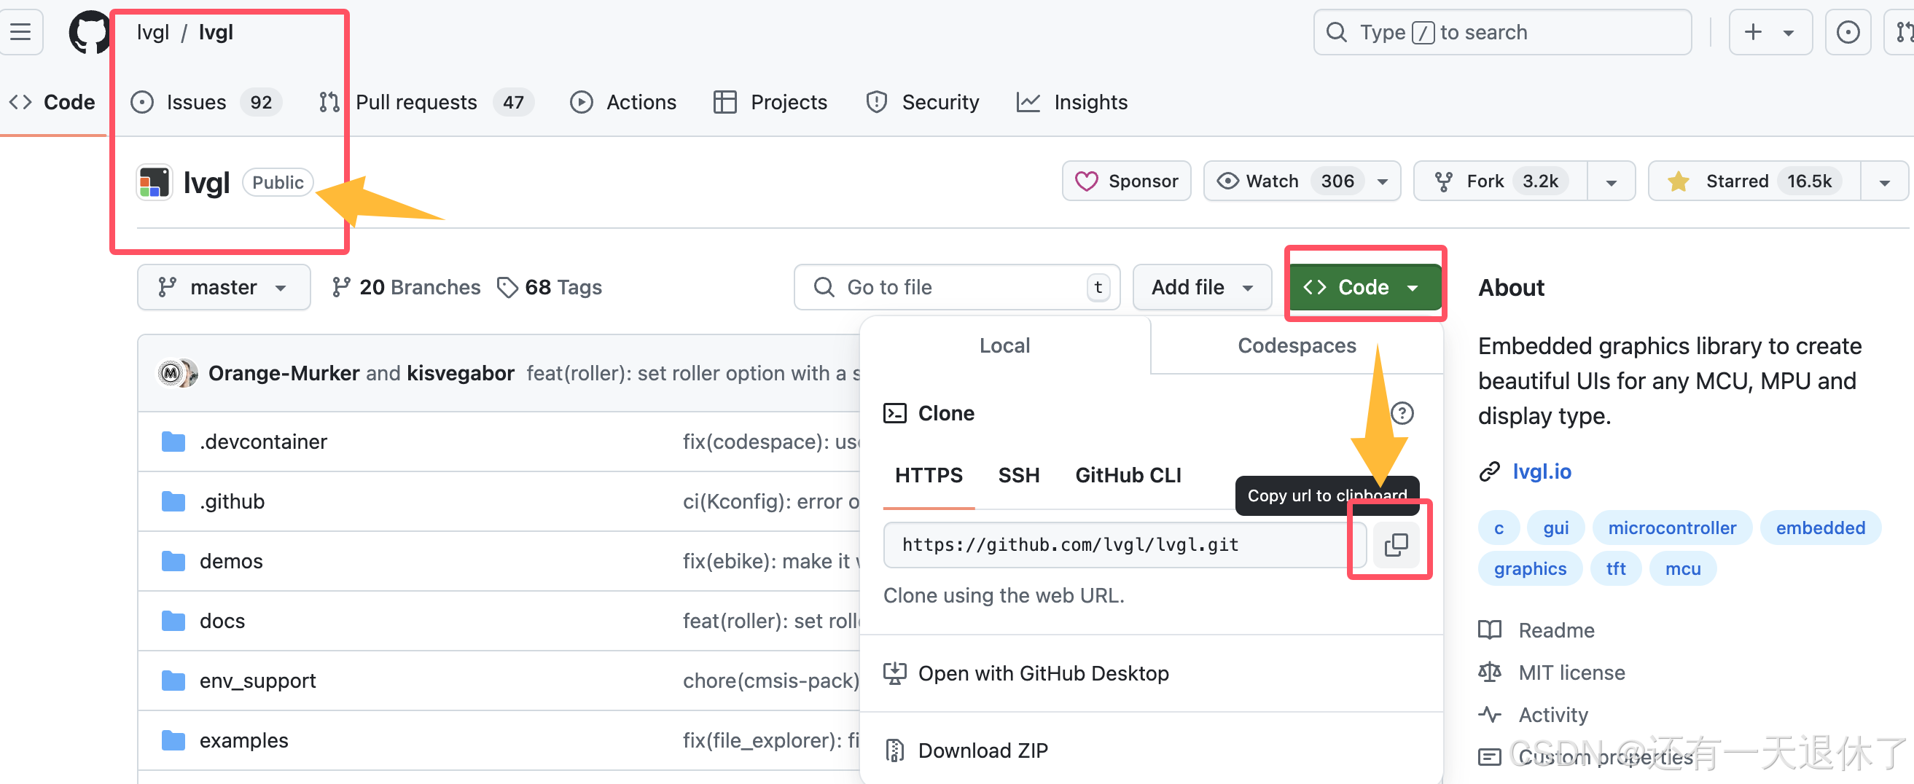
Task: Open the lvgl owner link in breadcrumb
Action: point(153,32)
